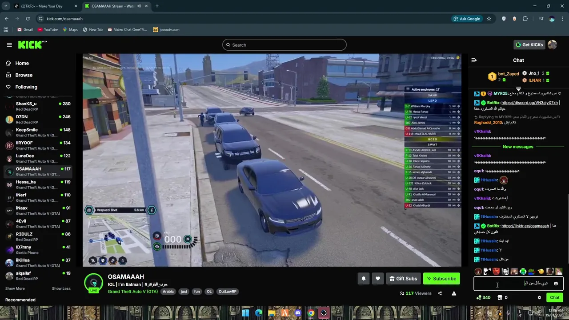
Task: Click the green Chat send button
Action: [x=555, y=298]
